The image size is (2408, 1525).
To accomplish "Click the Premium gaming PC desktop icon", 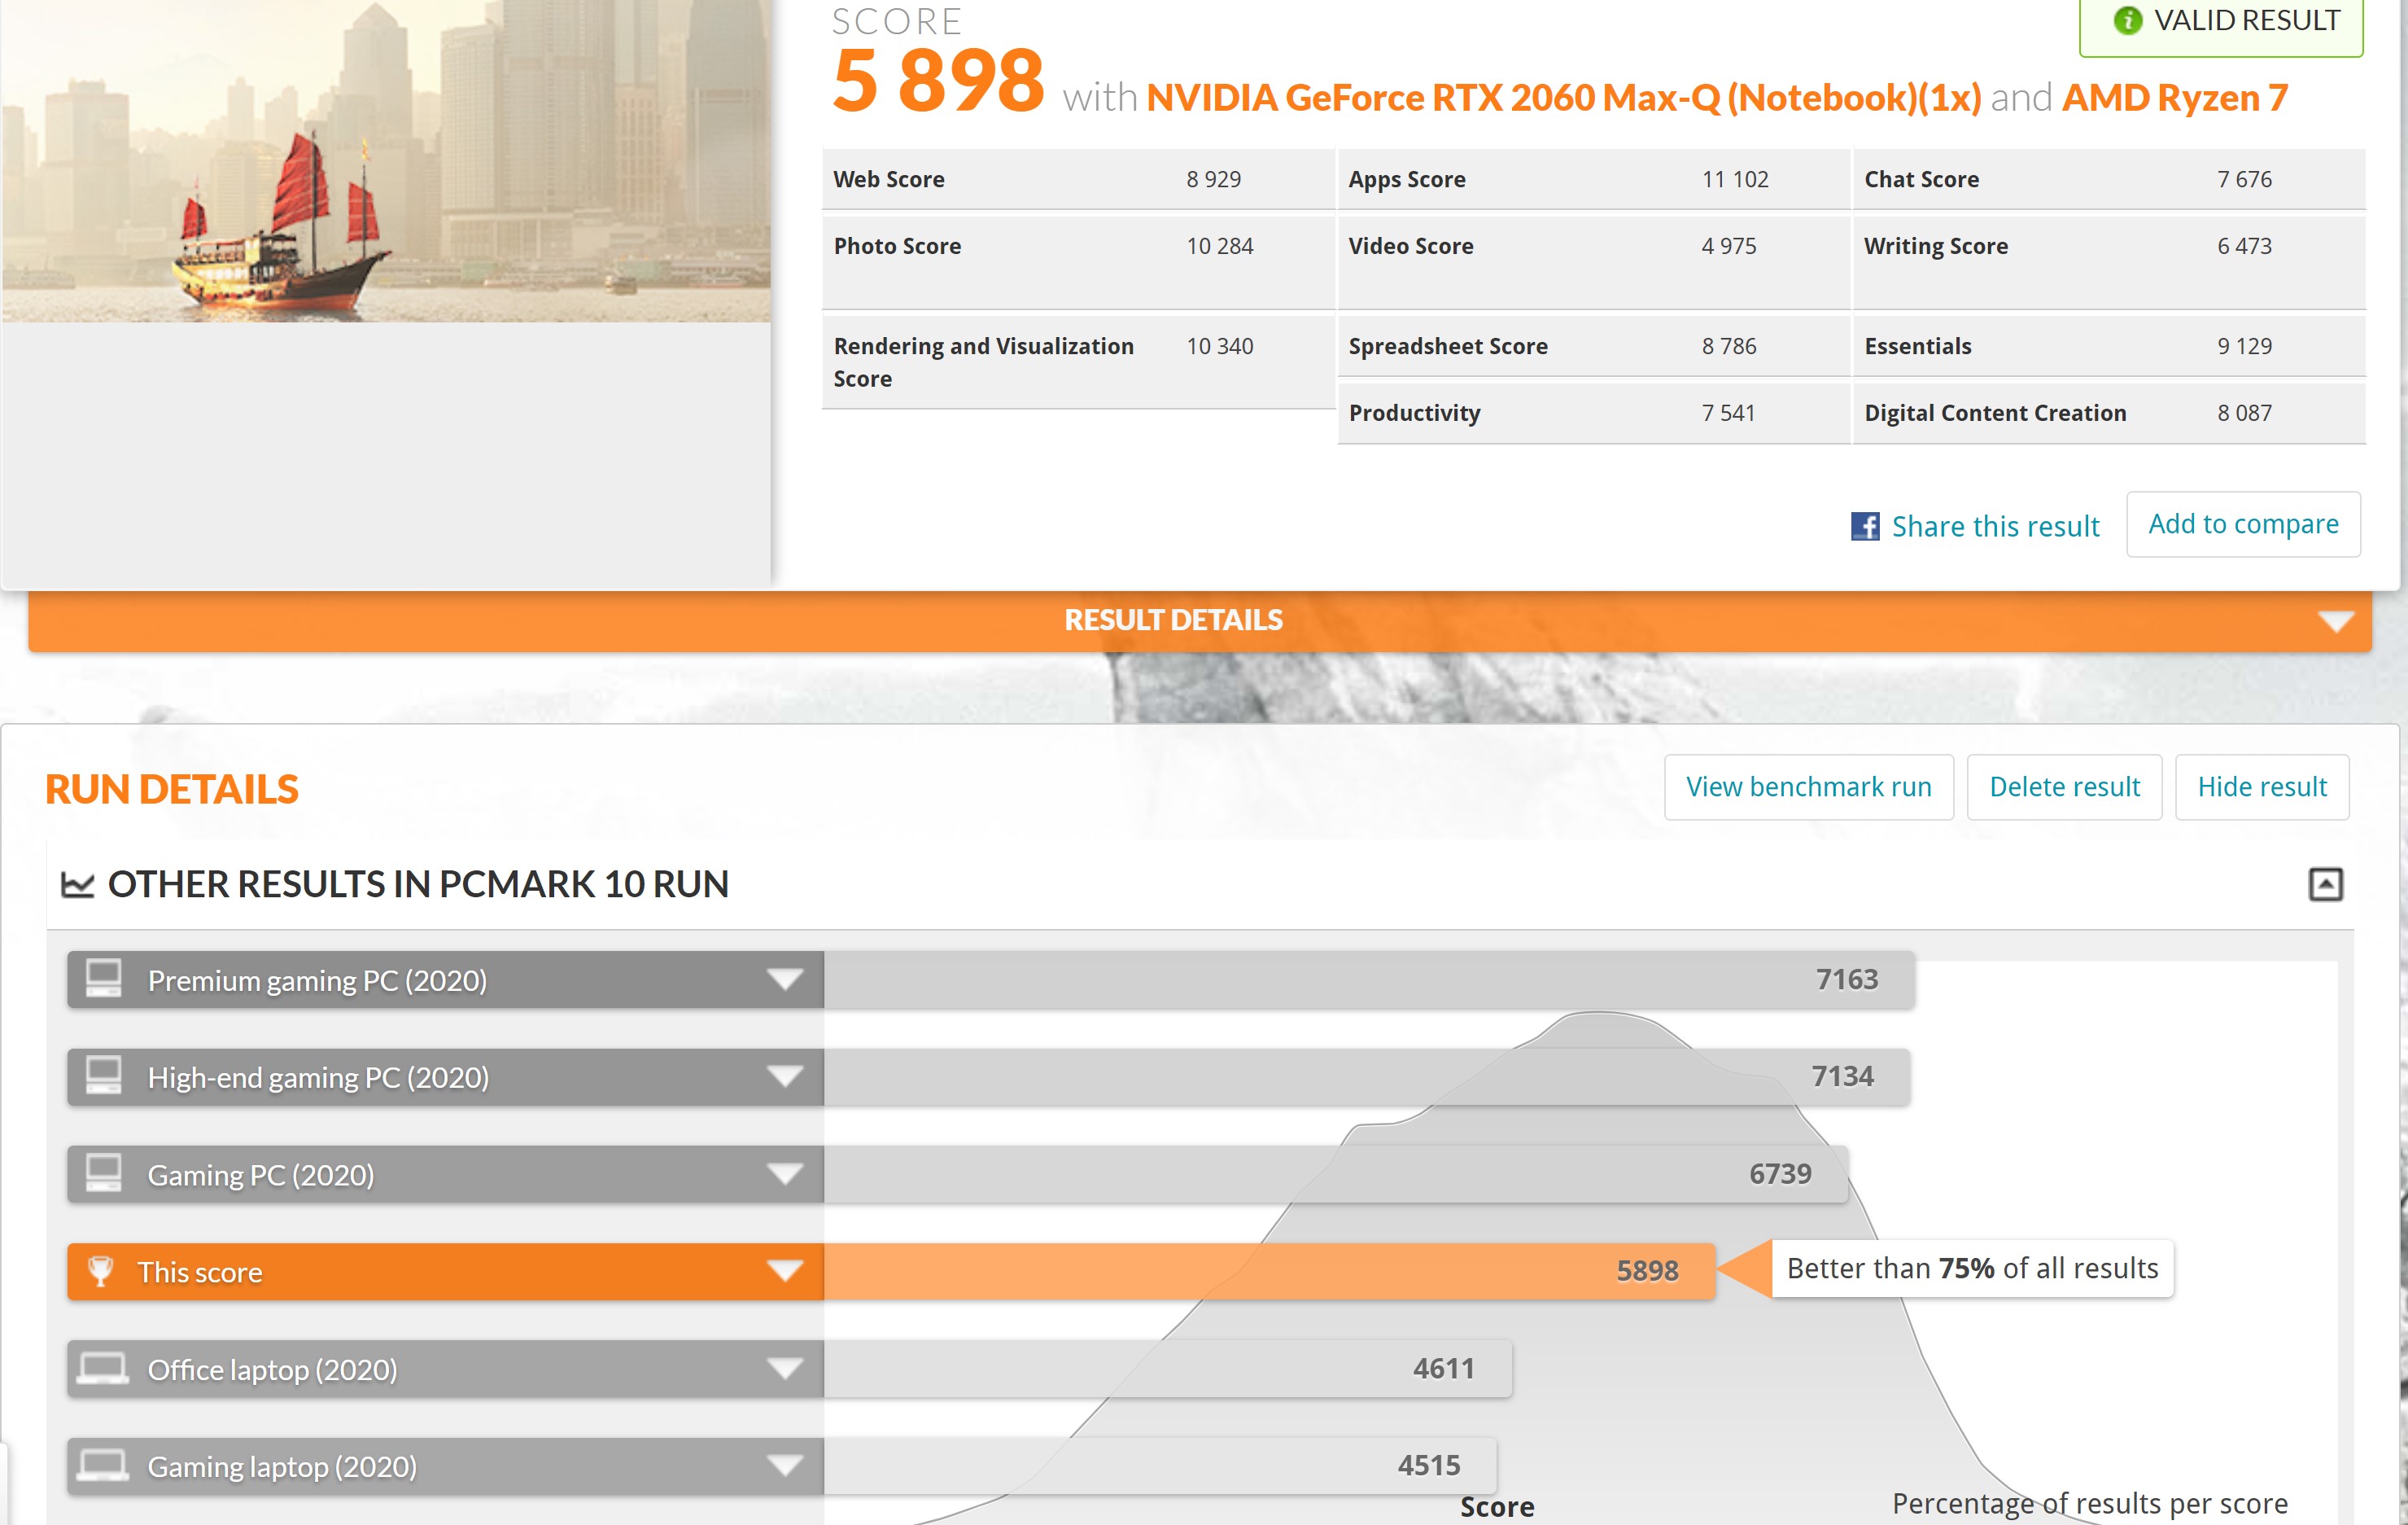I will (103, 979).
